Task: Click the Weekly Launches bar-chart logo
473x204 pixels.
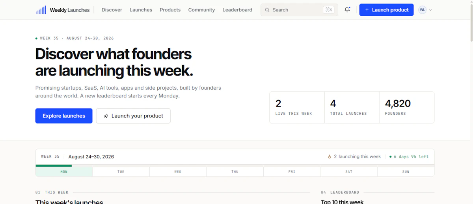Action: click(x=41, y=10)
